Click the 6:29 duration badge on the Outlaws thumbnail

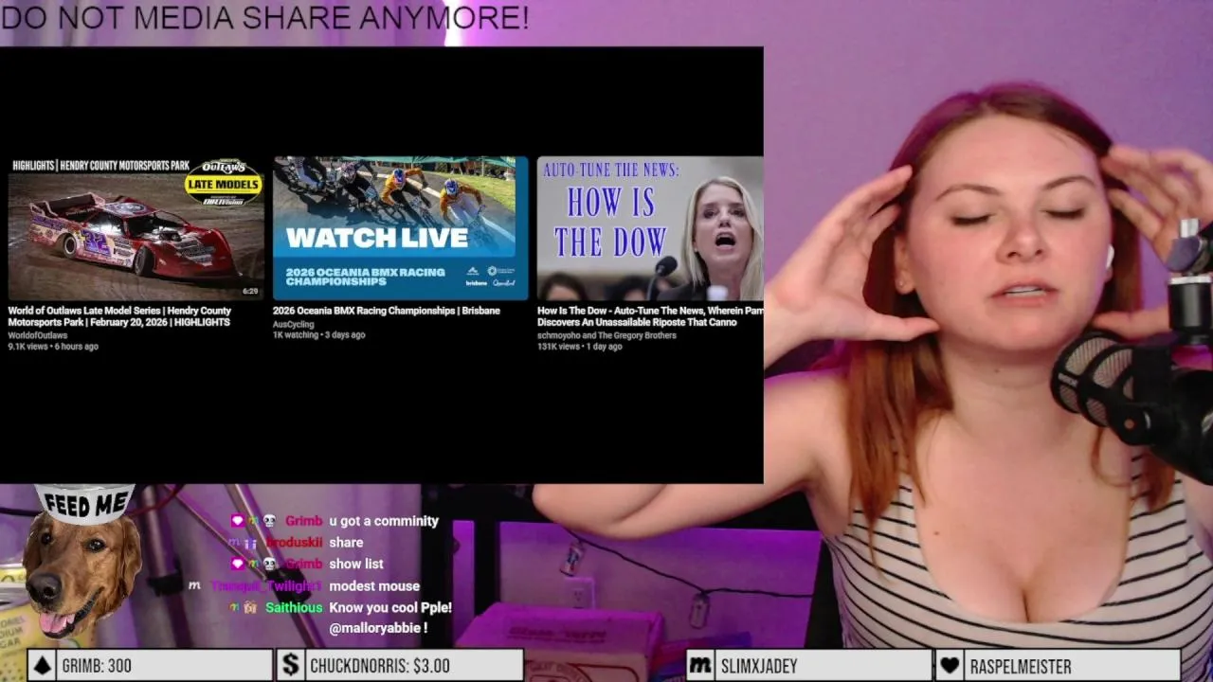tap(250, 292)
